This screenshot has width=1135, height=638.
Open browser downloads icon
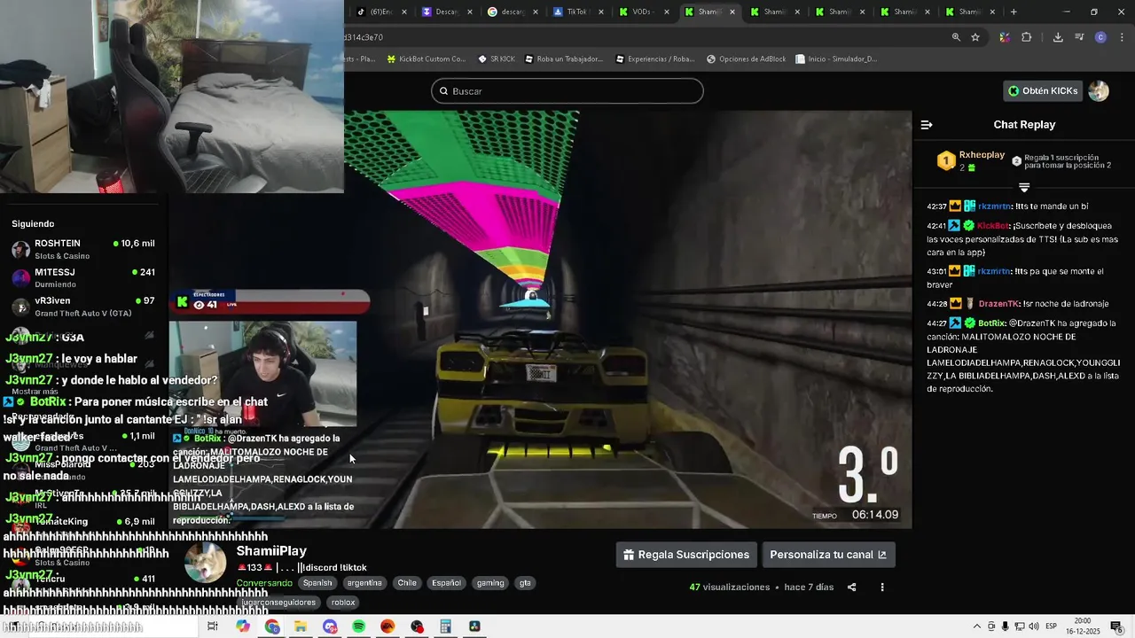1058,37
